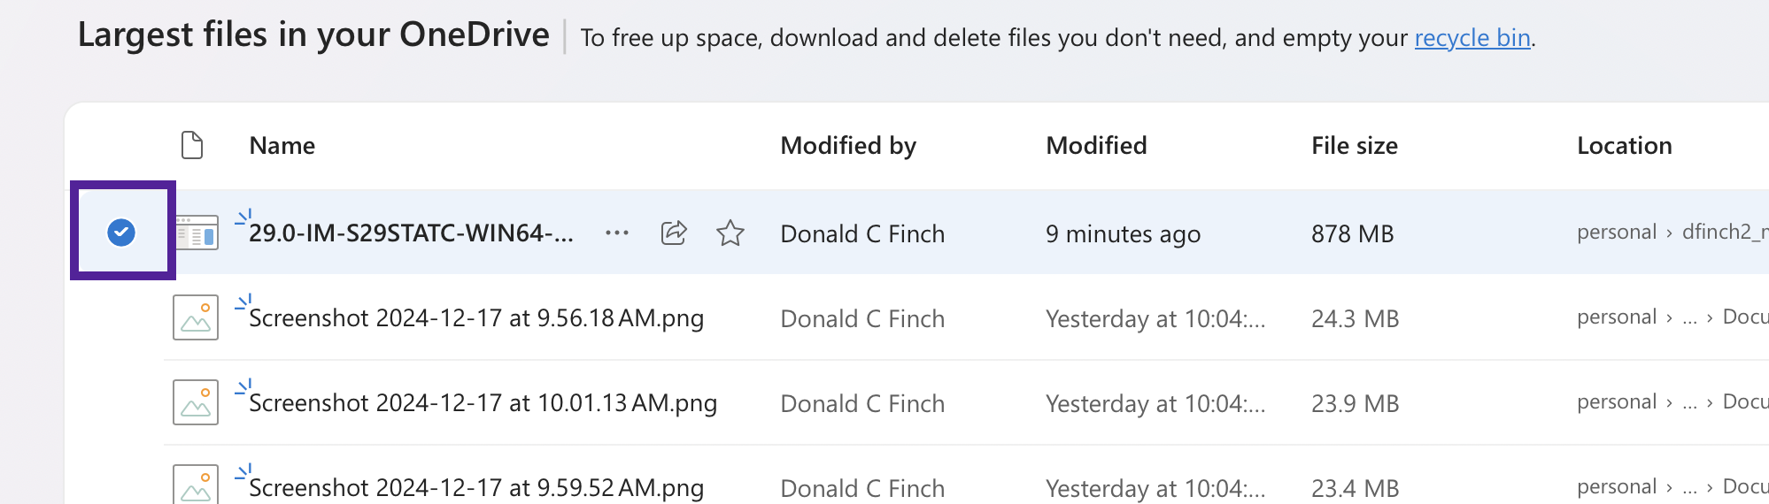Uncheck the selected 29.0-IM-S29STATC file checkbox
Image resolution: width=1769 pixels, height=504 pixels.
121,233
